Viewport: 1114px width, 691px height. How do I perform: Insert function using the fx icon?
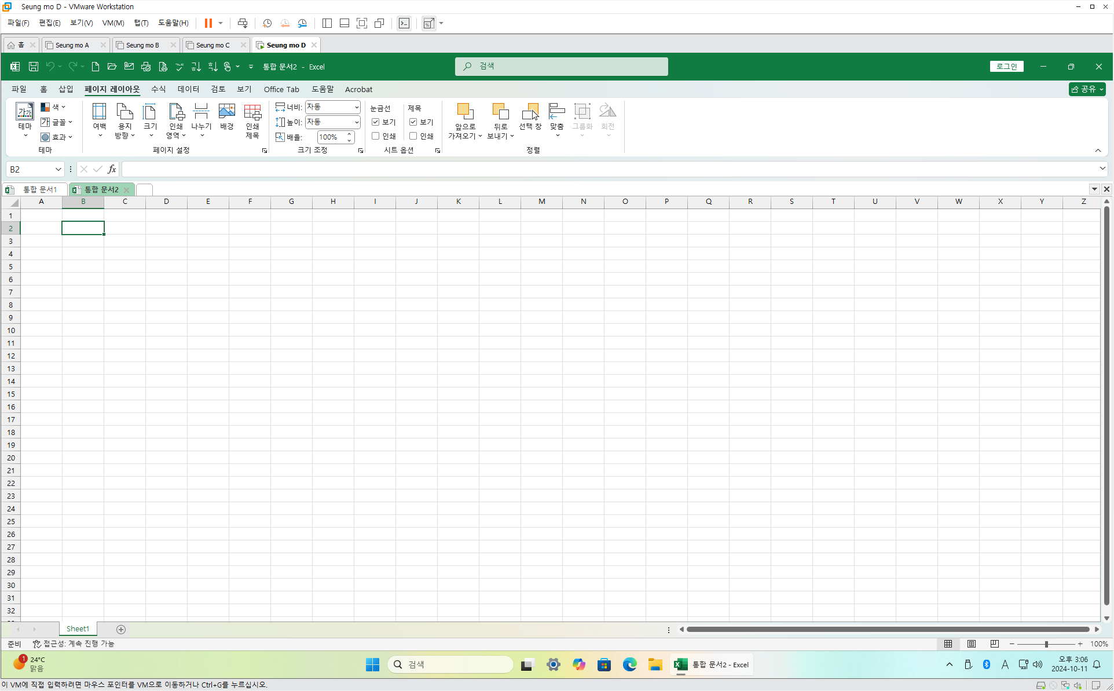coord(112,169)
